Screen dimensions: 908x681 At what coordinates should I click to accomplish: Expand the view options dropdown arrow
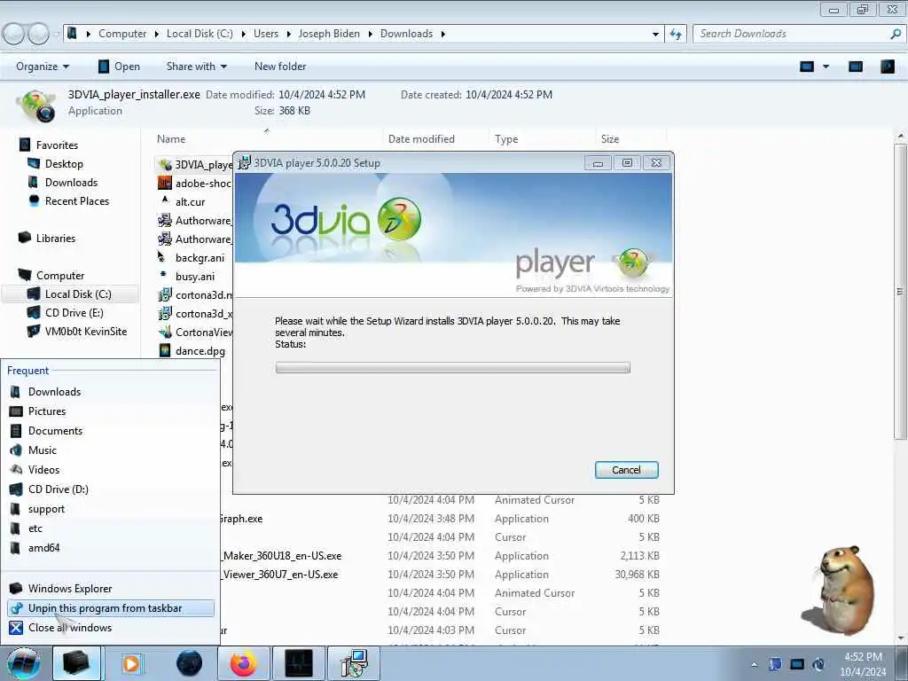pos(826,67)
